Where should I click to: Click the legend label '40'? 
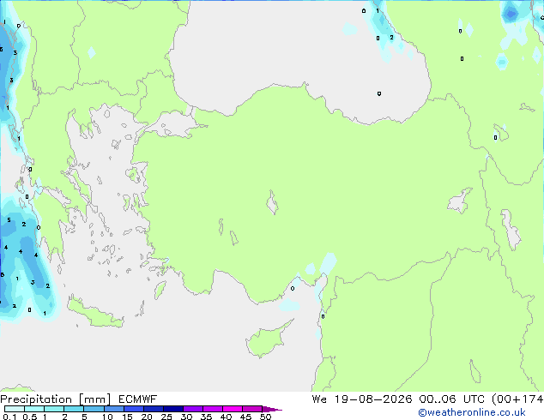(x=226, y=417)
